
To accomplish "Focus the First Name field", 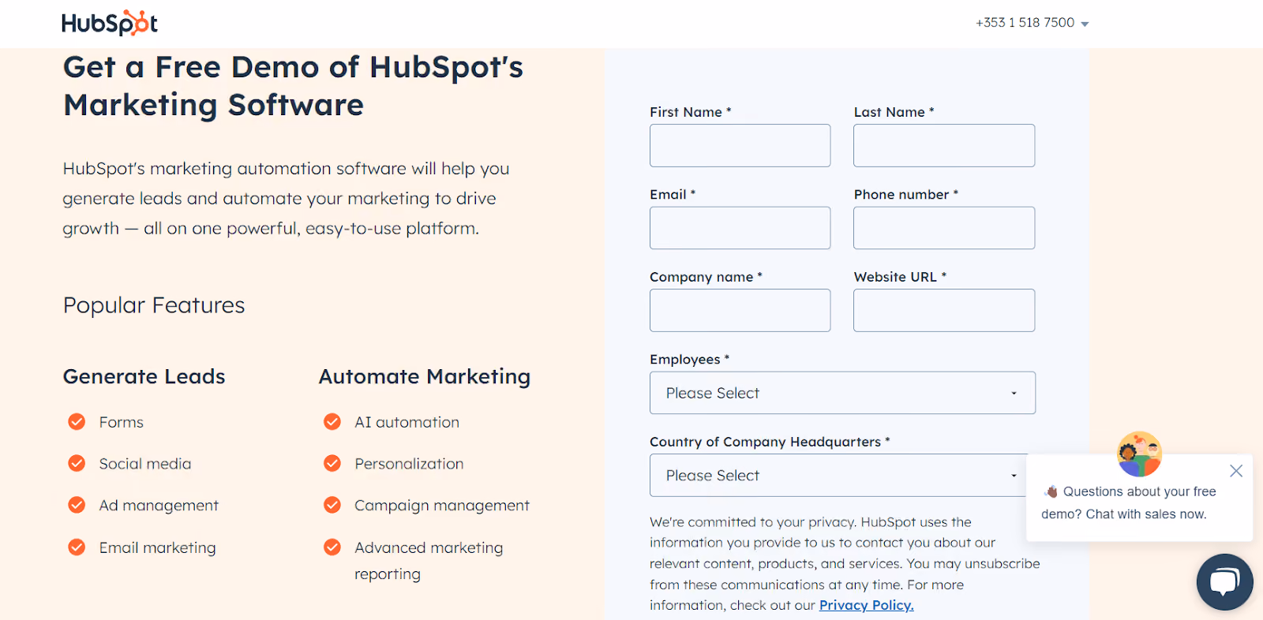I will pyautogui.click(x=740, y=145).
